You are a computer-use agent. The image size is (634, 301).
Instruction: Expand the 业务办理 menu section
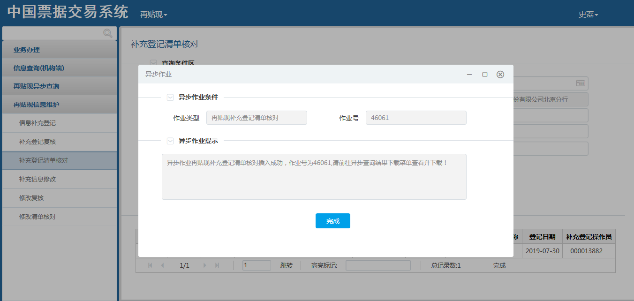59,50
